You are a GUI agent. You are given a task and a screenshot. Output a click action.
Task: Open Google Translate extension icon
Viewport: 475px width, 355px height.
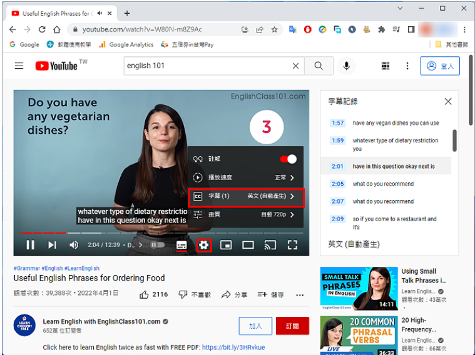(293, 29)
